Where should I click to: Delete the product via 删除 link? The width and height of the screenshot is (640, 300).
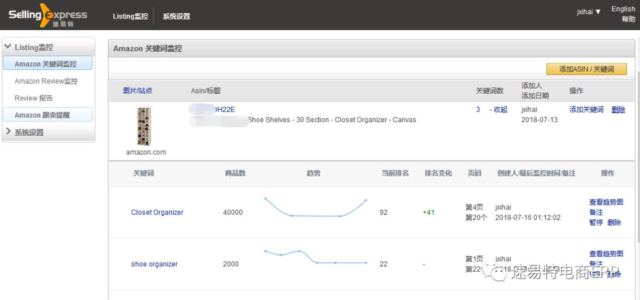click(618, 110)
